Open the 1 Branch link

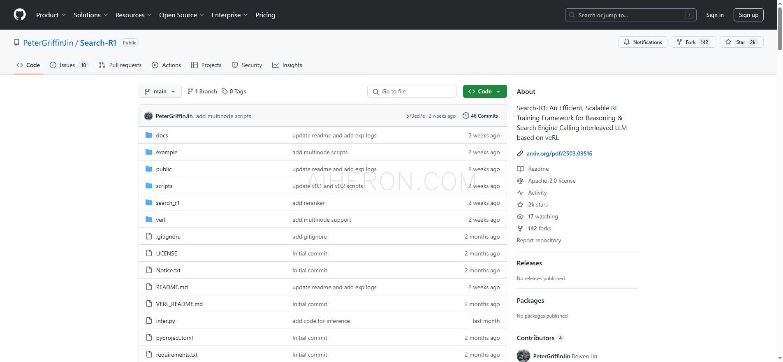tap(202, 91)
